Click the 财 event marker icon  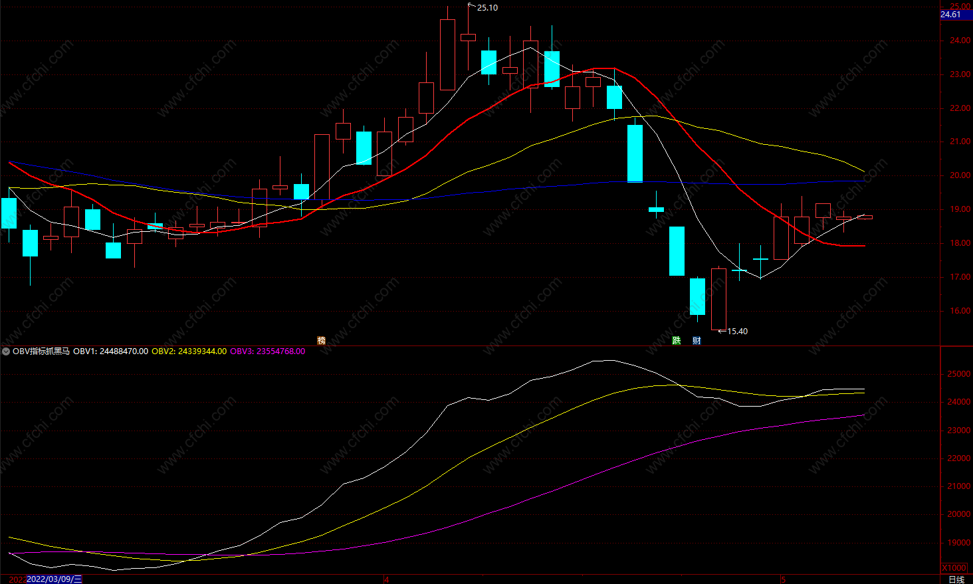click(x=697, y=341)
